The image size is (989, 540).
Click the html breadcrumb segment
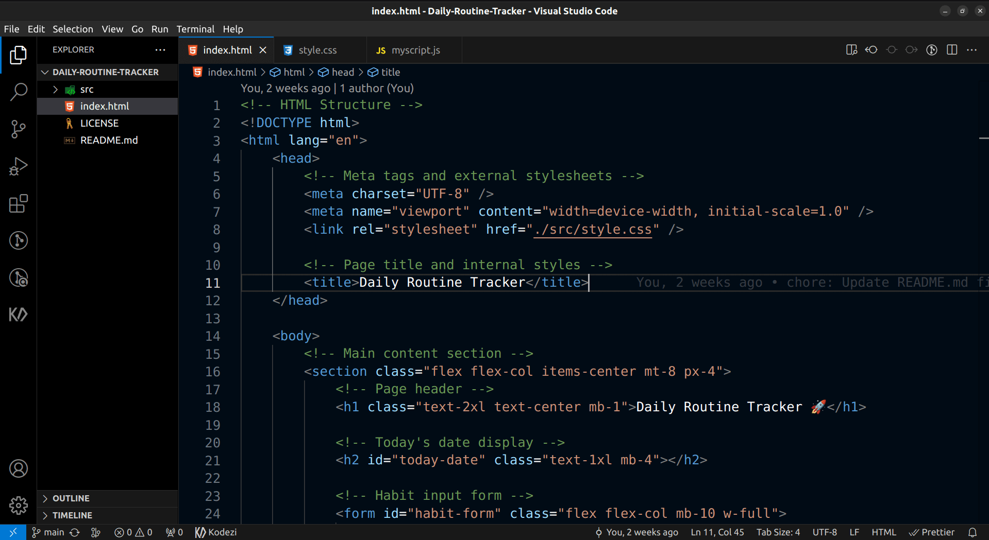click(288, 72)
